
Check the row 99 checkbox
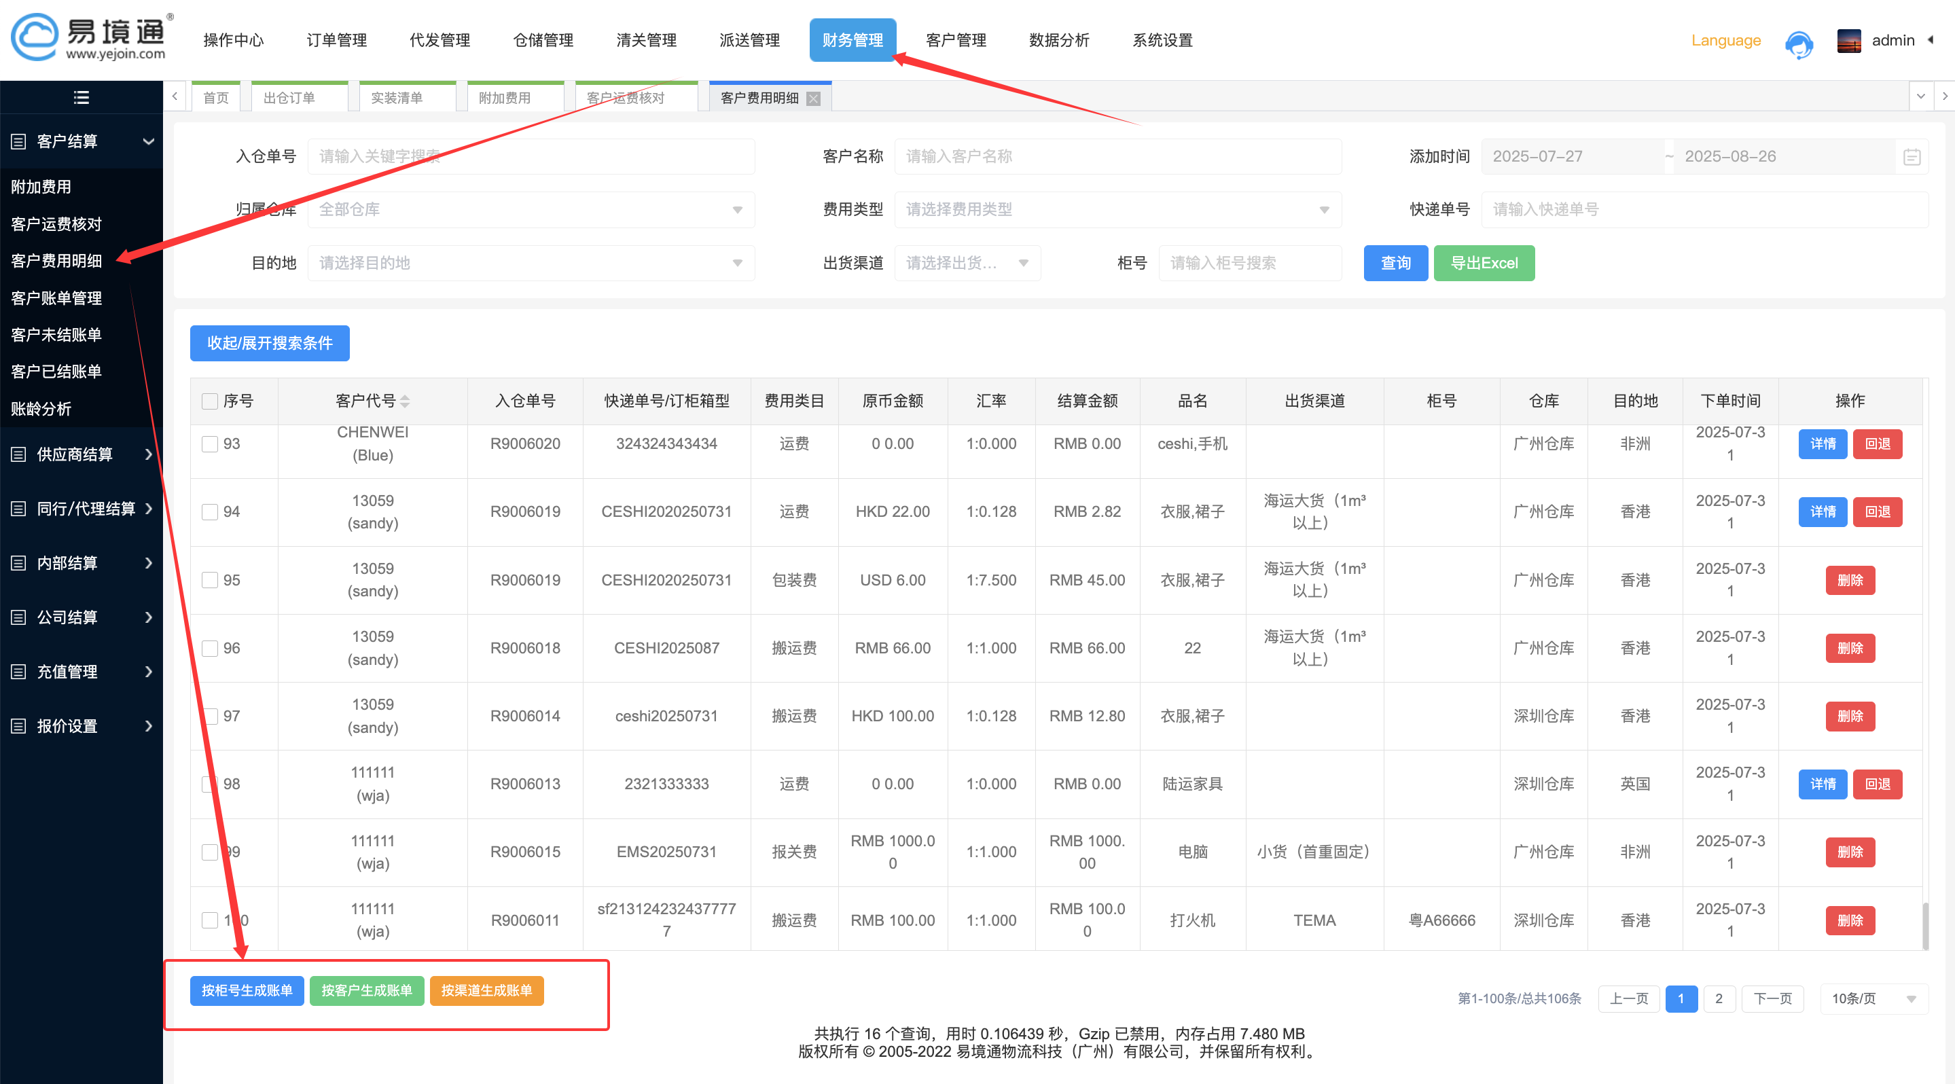click(x=209, y=852)
